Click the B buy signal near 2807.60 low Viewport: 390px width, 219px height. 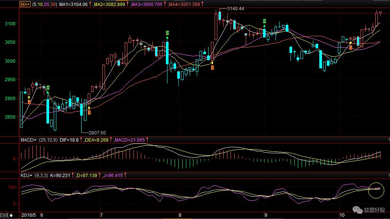click(89, 112)
